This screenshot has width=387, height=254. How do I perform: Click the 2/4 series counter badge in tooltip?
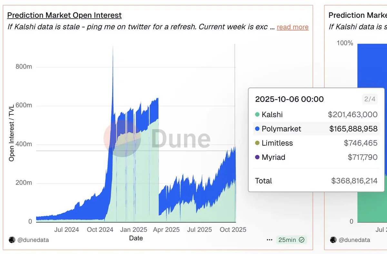point(370,99)
